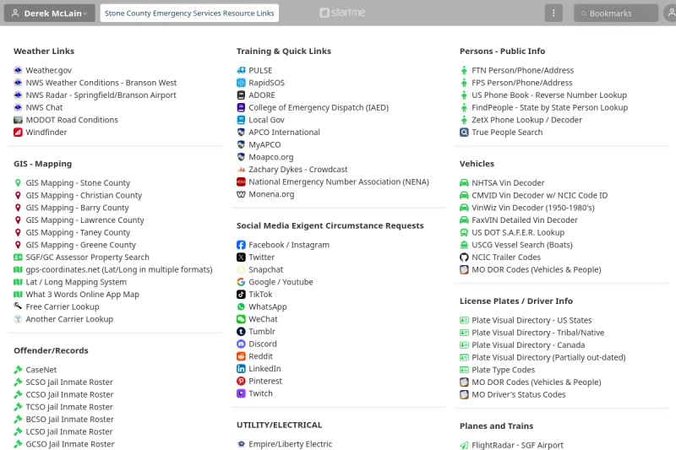Open Another Carrier Lookup link
Image resolution: width=676 pixels, height=450 pixels.
coord(69,319)
